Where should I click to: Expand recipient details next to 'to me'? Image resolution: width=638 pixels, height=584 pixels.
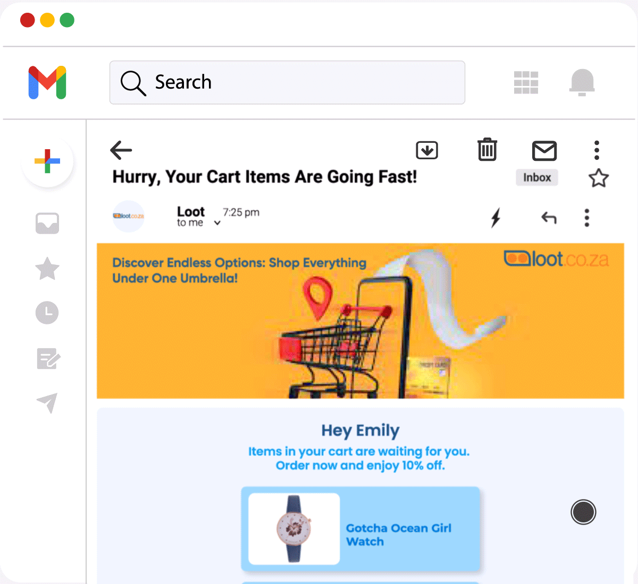tap(217, 223)
